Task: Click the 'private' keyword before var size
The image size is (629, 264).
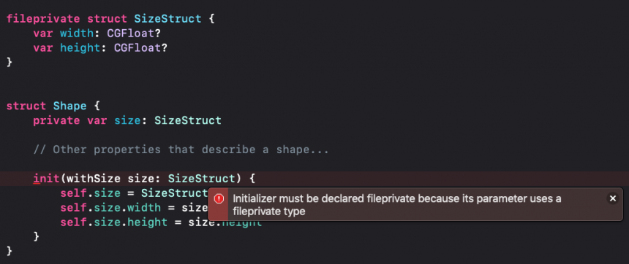Action: (x=56, y=120)
